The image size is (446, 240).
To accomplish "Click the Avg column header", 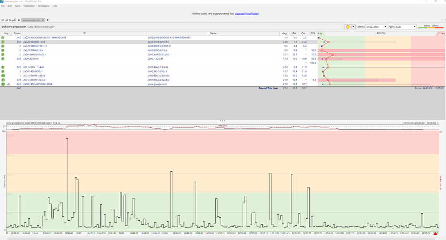I will coord(284,33).
